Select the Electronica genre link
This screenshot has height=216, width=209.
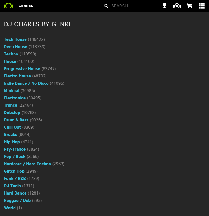click(15, 98)
